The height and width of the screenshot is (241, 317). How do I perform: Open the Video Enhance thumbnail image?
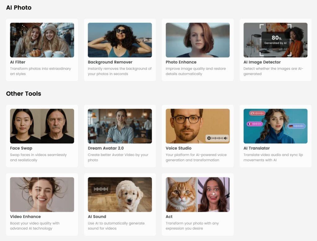(42, 195)
